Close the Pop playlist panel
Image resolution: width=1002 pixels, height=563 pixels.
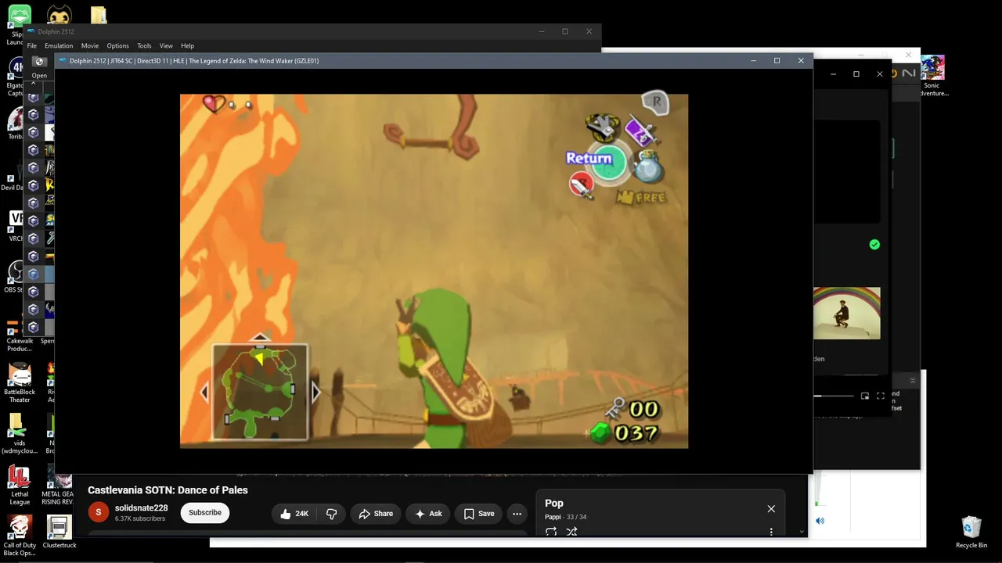point(771,509)
